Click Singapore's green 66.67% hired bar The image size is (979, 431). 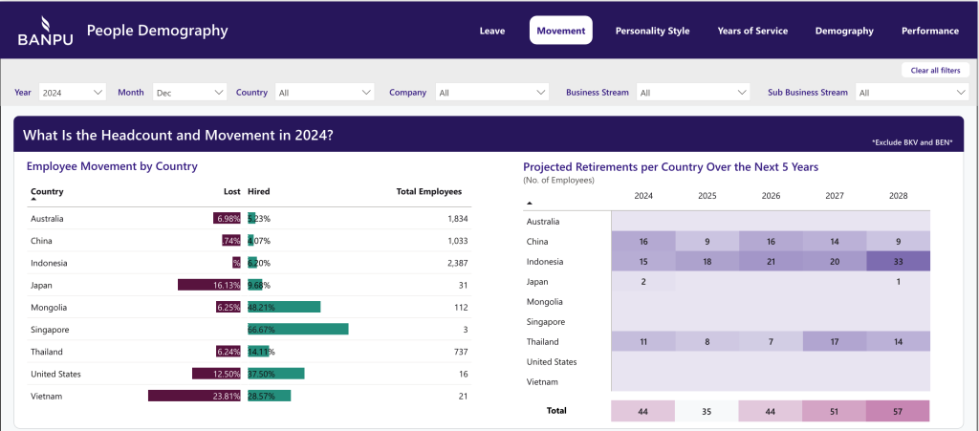point(297,329)
